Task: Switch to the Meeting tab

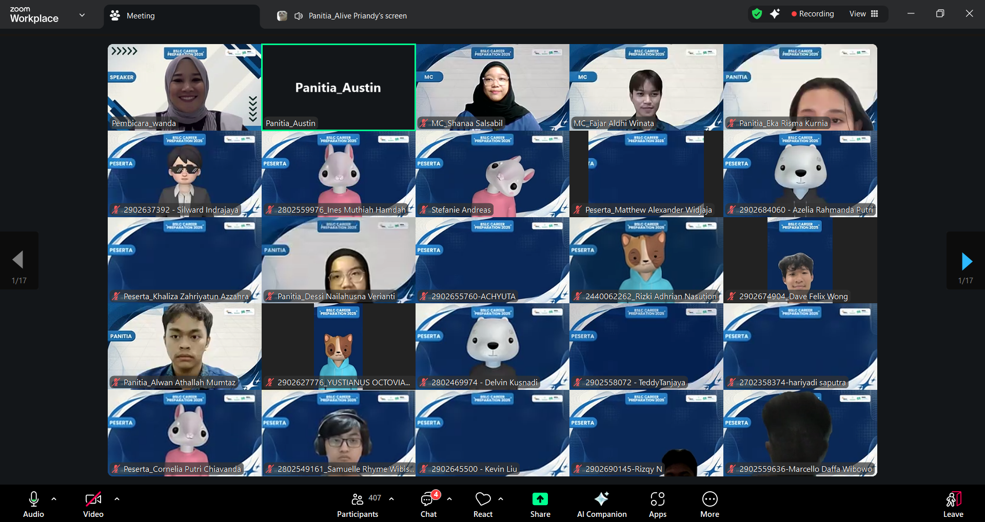Action: tap(140, 16)
